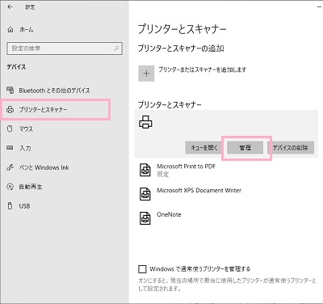This screenshot has height=304, width=323.
Task: Go to the マウス settings page
Action: [x=26, y=129]
